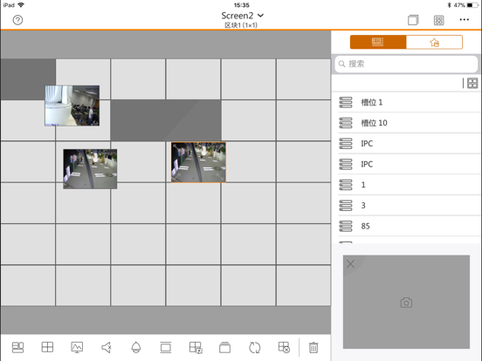Screen dimensions: 482x361
Task: Switch to the device list tab
Action: pos(378,42)
